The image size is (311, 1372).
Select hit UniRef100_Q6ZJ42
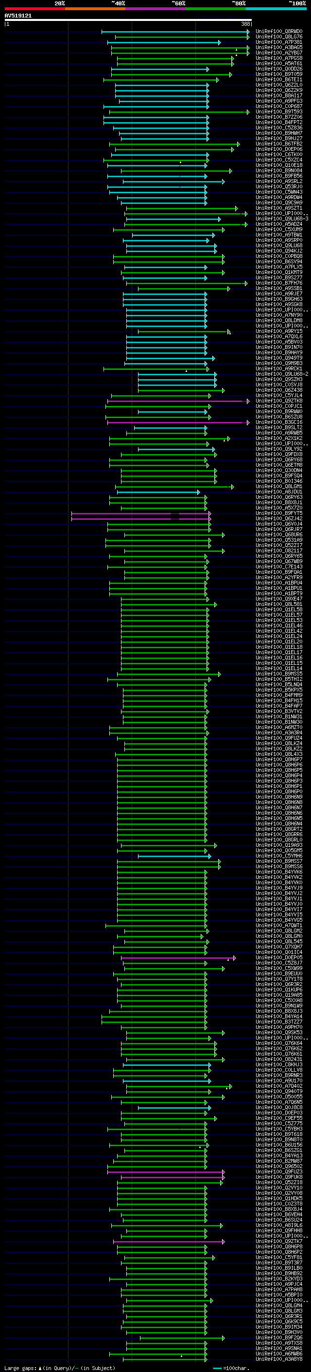(279, 519)
